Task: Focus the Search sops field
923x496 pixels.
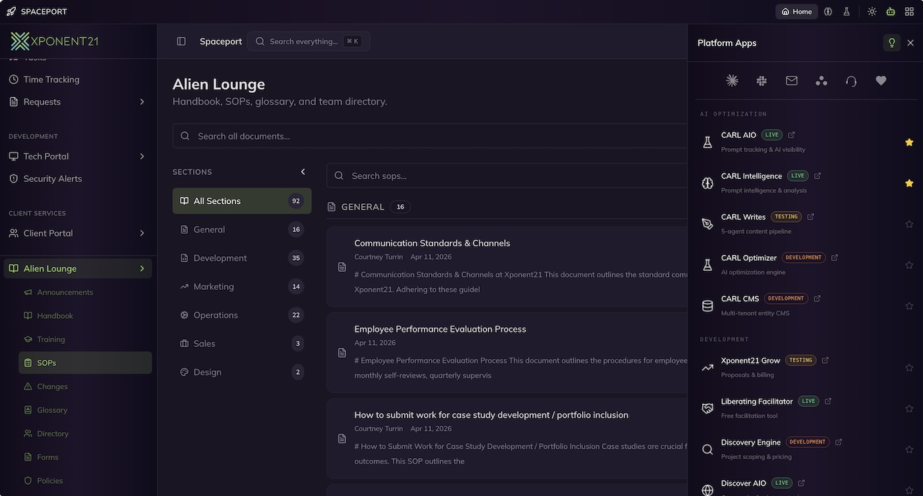Action: (x=508, y=176)
